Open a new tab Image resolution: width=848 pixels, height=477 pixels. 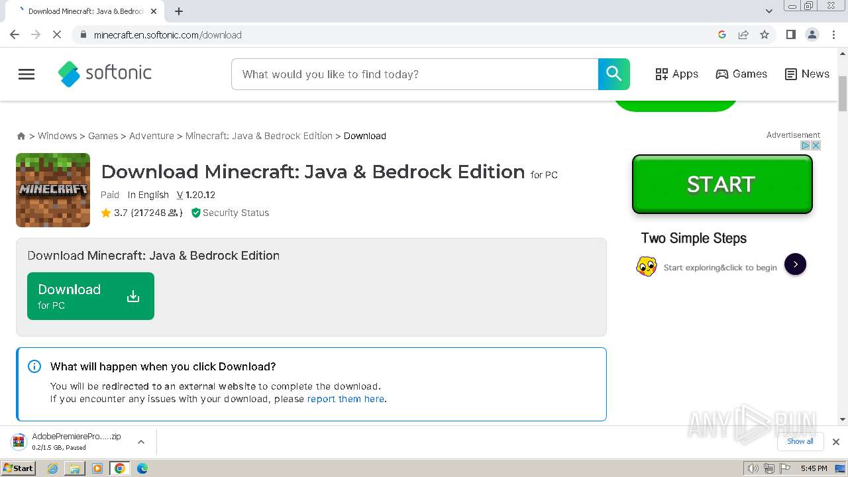(179, 11)
